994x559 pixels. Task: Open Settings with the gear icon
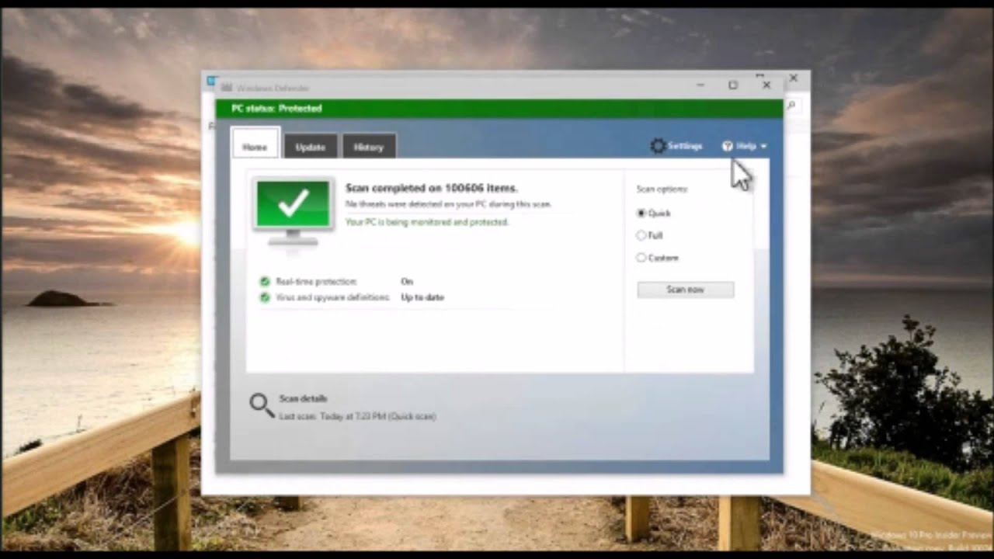(x=658, y=146)
